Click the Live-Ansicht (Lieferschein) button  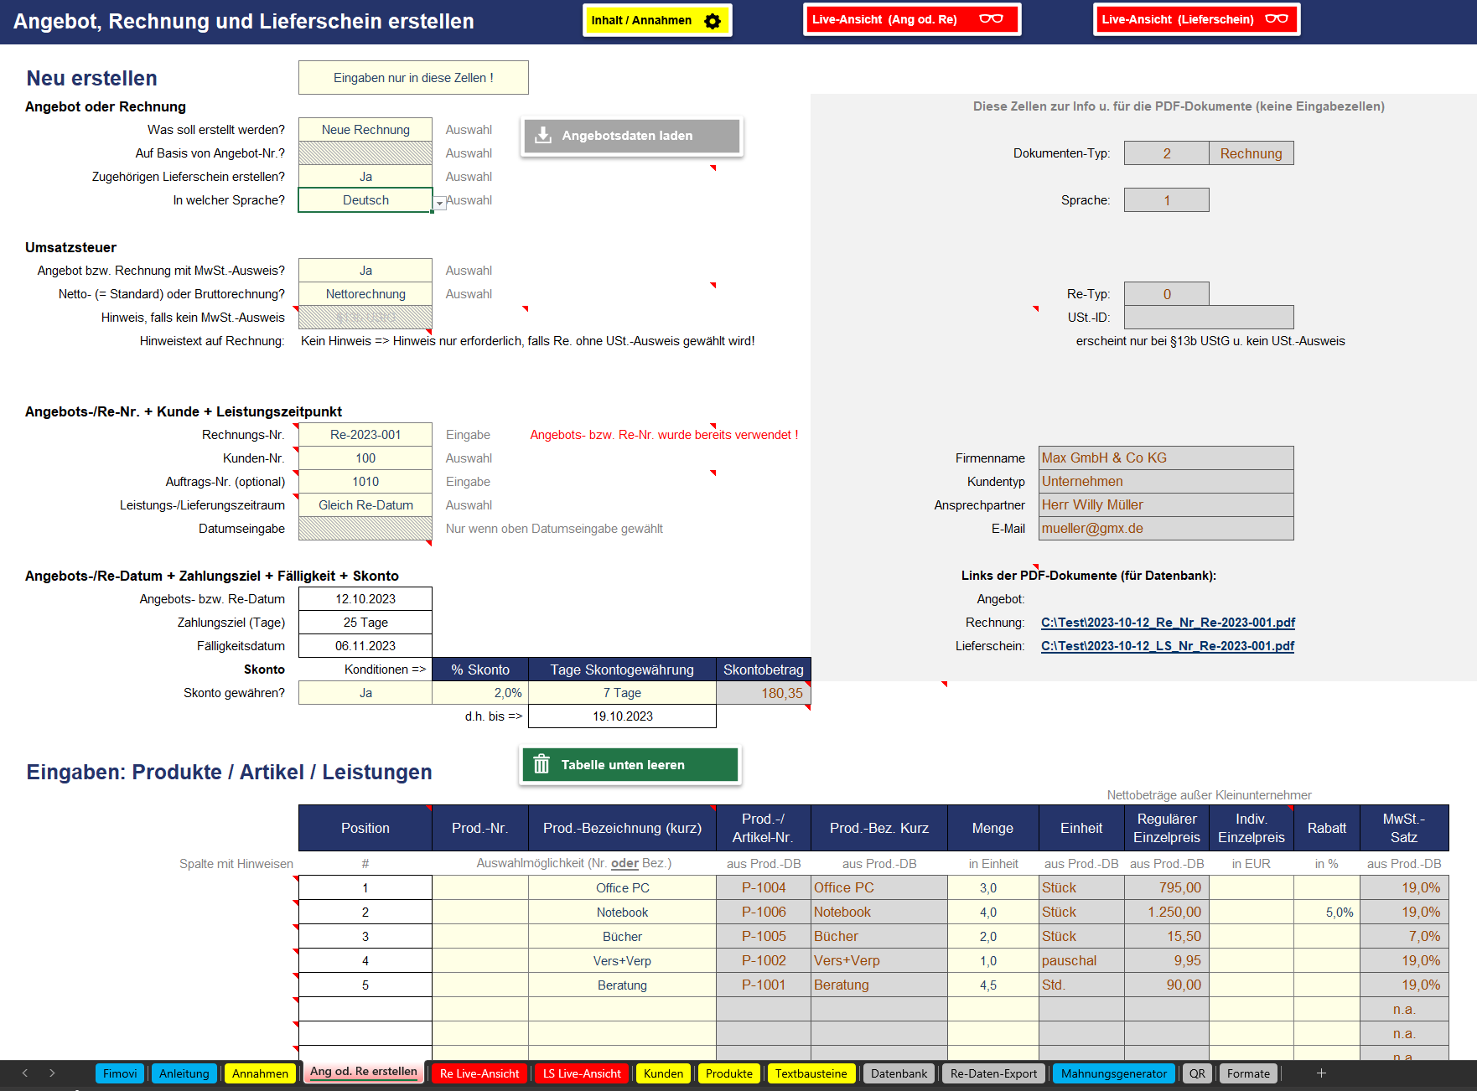point(1197,19)
